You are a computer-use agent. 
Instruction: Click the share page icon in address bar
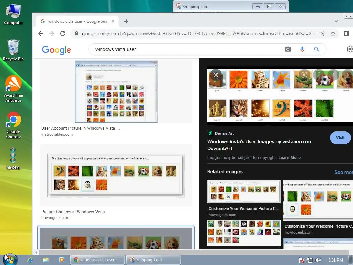click(x=322, y=33)
